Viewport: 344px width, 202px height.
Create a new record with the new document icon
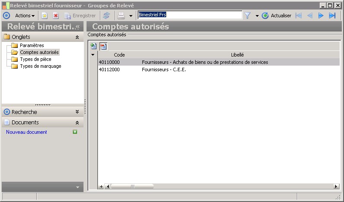[x=45, y=16]
